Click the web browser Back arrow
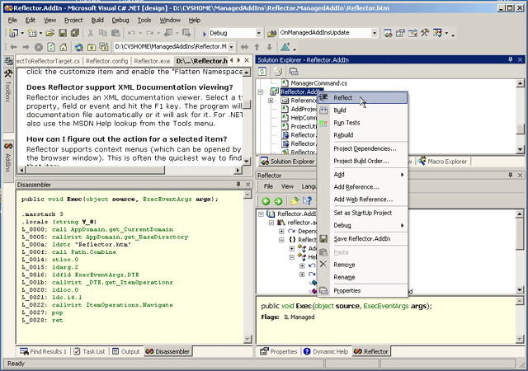The image size is (528, 371). coord(13,47)
